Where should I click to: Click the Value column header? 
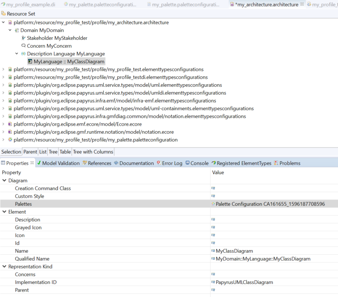(x=274, y=173)
